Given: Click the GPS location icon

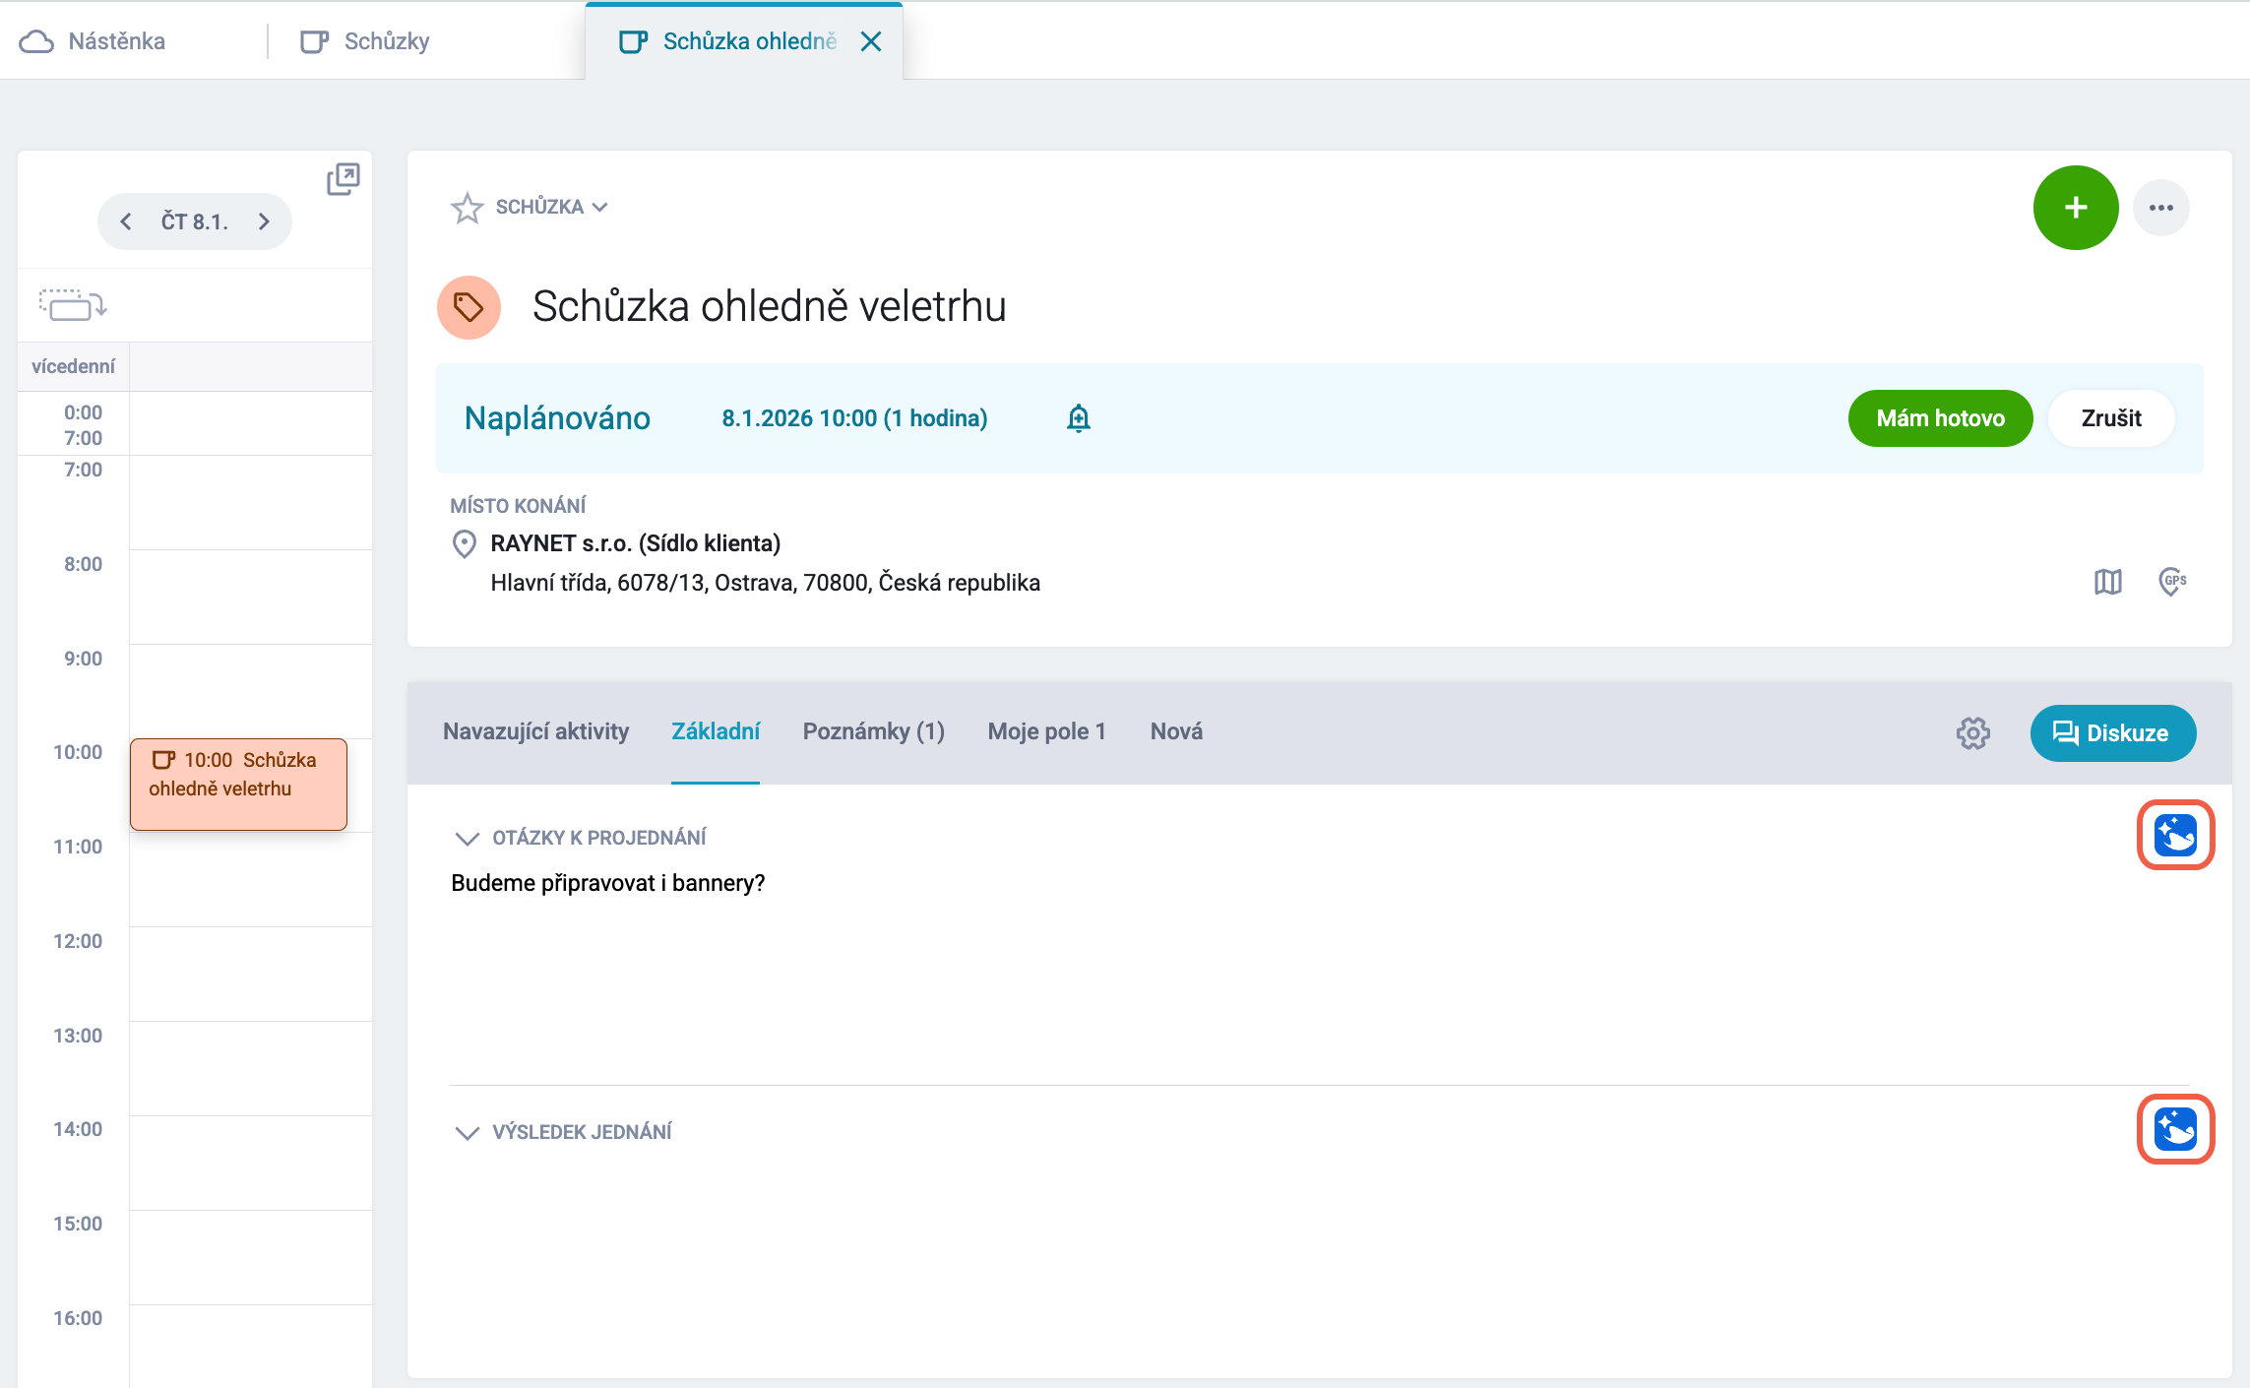Looking at the screenshot, I should [2172, 582].
